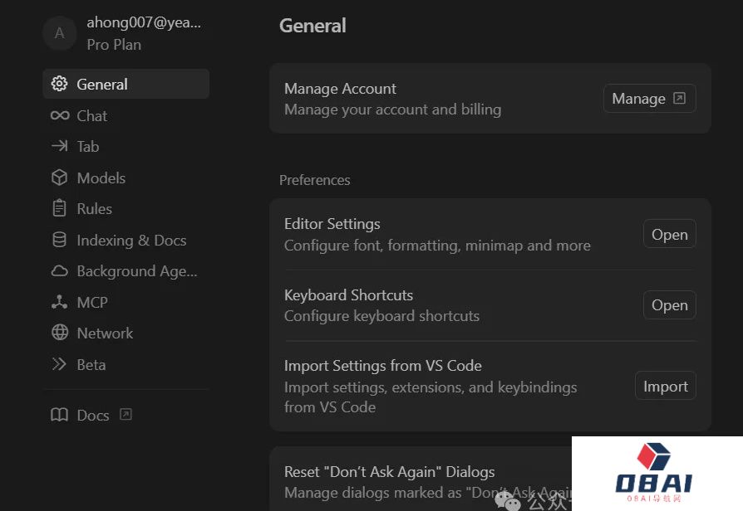Image resolution: width=743 pixels, height=511 pixels.
Task: Click "Manage your account and billing" description
Action: tap(393, 109)
